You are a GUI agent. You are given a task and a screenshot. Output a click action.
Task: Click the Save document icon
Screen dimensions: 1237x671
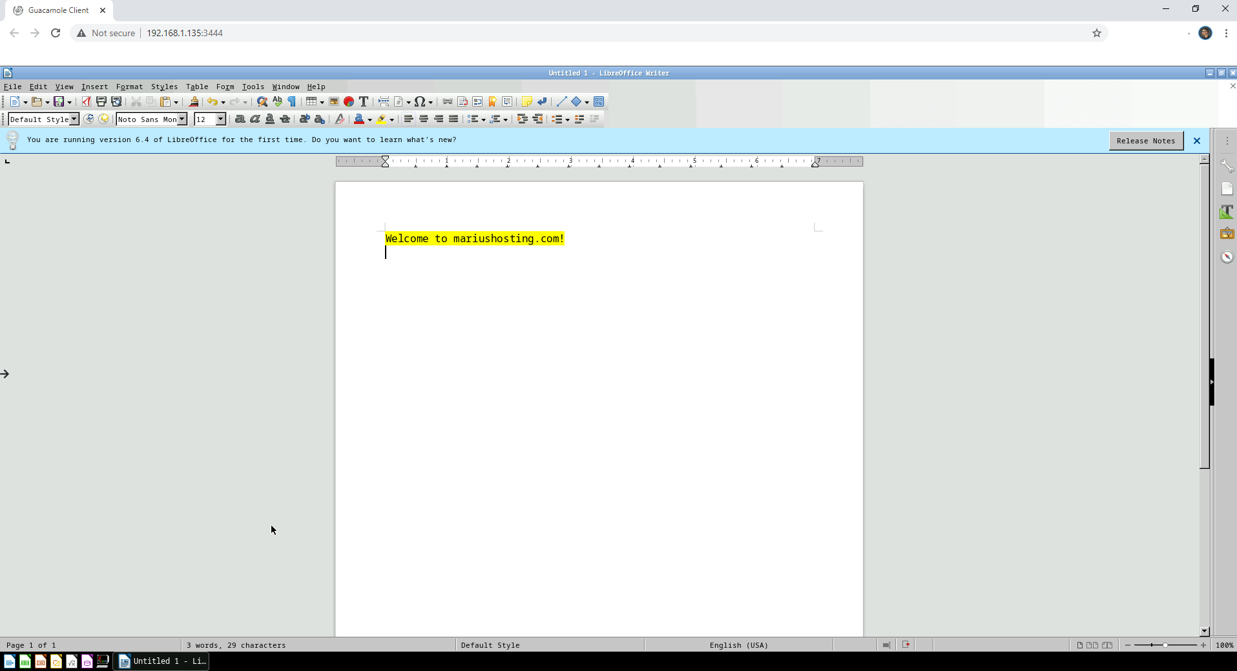59,101
